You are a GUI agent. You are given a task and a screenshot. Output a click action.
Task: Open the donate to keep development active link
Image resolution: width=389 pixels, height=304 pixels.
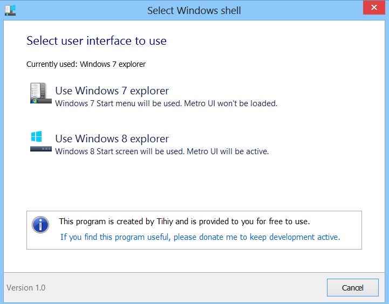[200, 237]
